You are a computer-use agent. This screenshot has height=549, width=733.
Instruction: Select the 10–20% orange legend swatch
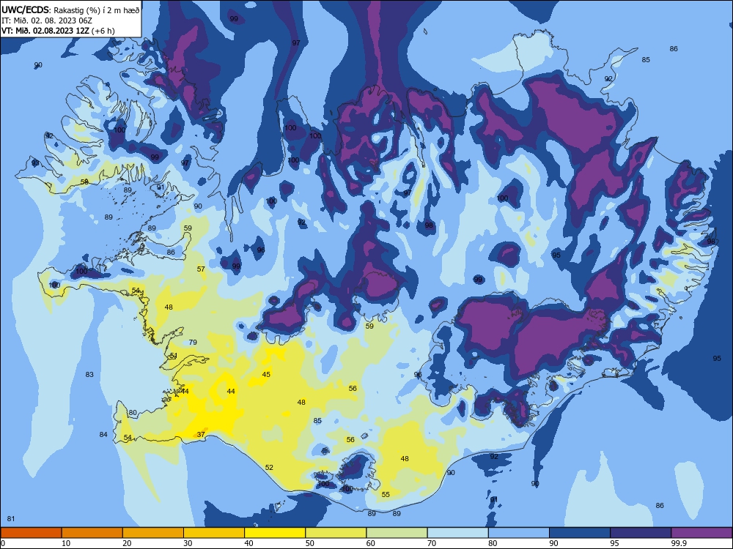click(92, 533)
